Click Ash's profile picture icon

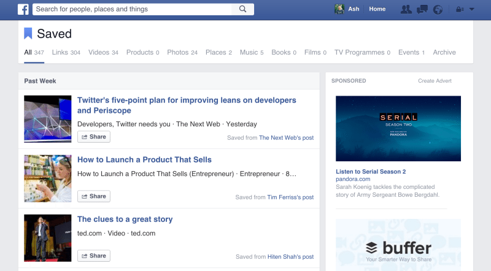point(339,9)
